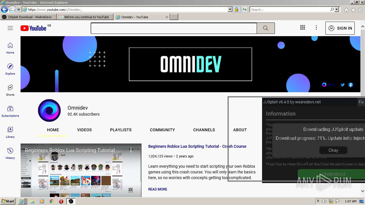
Task: Open Omnidev's Twitter link on banner
Action: tap(343, 85)
